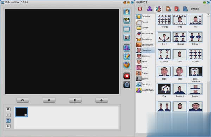Open the Favorites category
Image resolution: width=211 pixels, height=137 pixels.
point(145,16)
